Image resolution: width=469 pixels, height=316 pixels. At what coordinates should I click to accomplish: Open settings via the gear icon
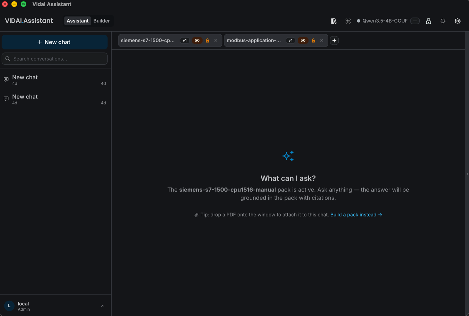click(x=457, y=21)
